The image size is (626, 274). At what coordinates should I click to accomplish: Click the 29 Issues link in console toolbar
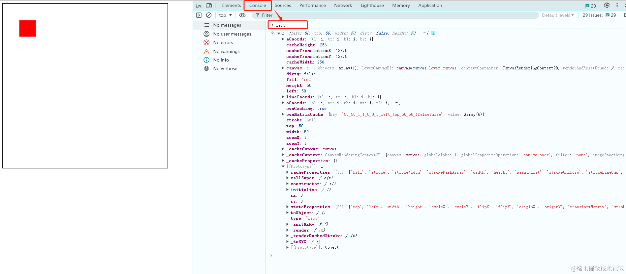[599, 15]
